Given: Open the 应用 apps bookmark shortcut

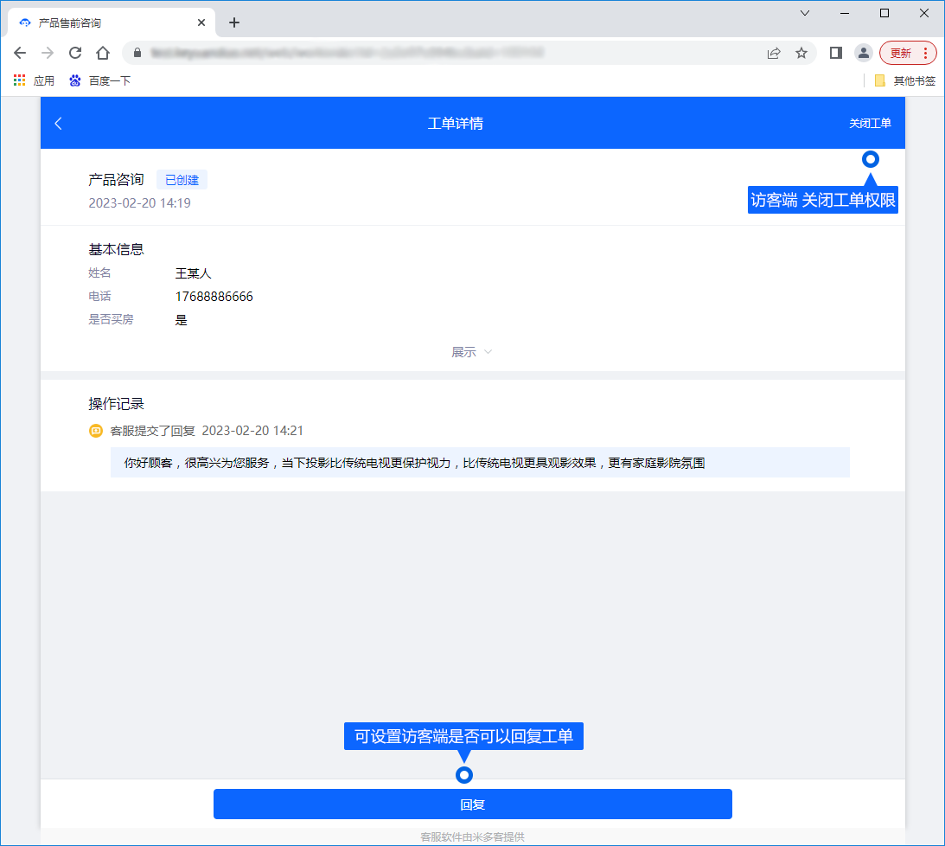Looking at the screenshot, I should 34,80.
